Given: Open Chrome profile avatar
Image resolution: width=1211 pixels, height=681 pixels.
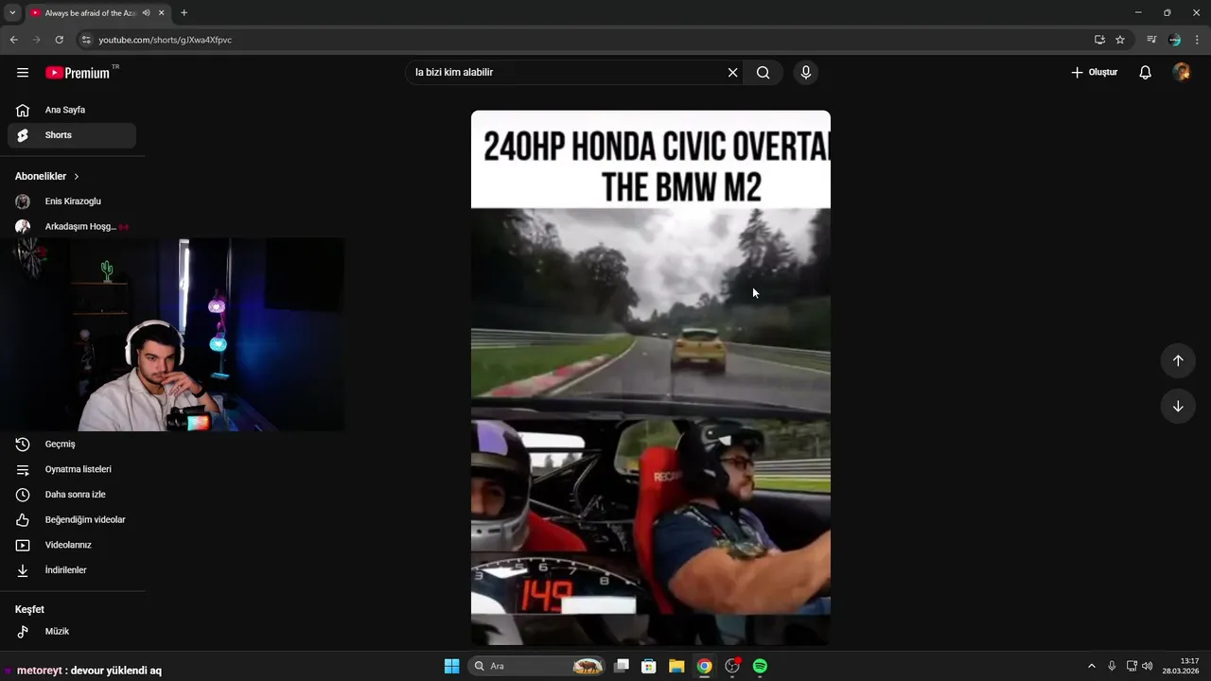Looking at the screenshot, I should click(x=1174, y=40).
